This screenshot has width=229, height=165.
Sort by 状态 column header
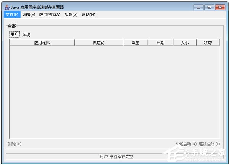coord(208,42)
